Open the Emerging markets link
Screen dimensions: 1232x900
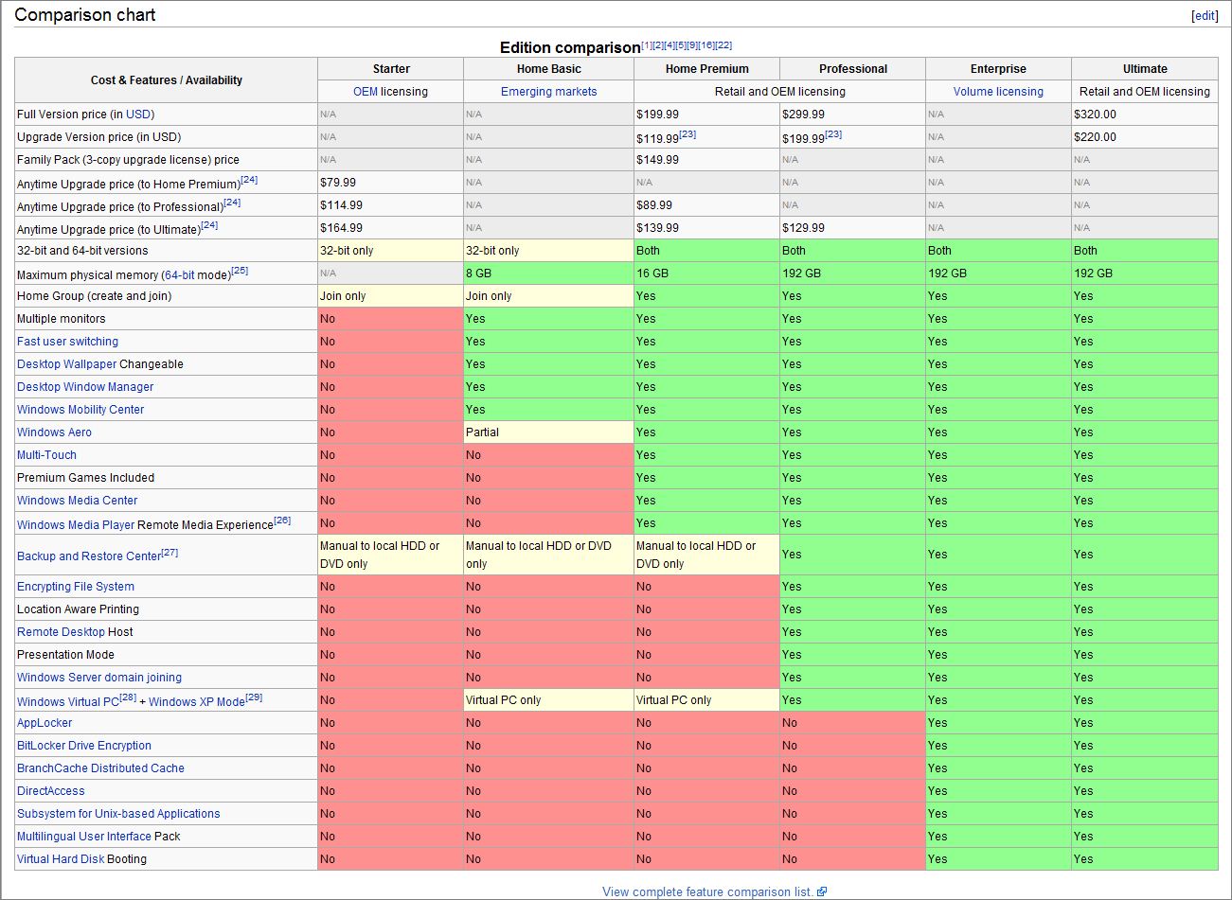[548, 92]
